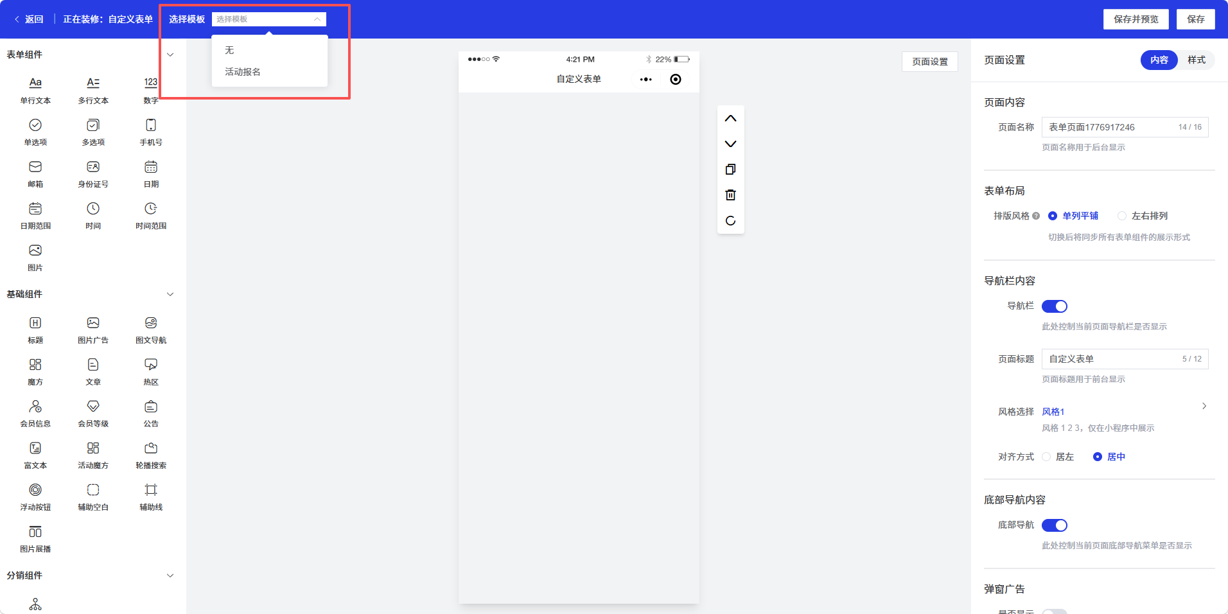This screenshot has width=1228, height=614.
Task: Add the 轮播搜索 carousel search component
Action: [x=151, y=455]
